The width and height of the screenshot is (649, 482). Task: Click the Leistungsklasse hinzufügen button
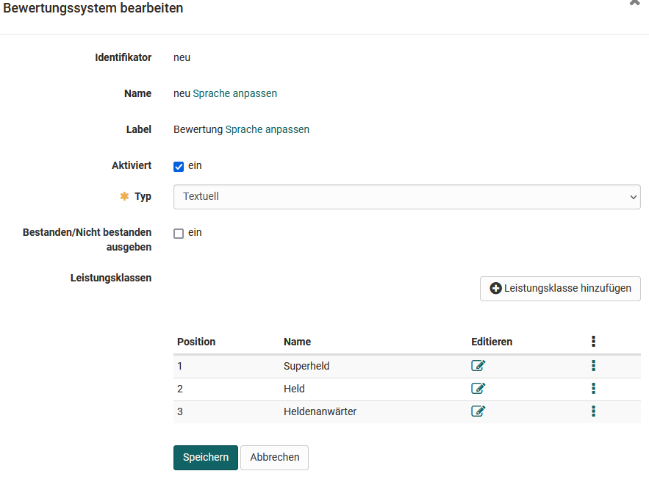pyautogui.click(x=560, y=288)
